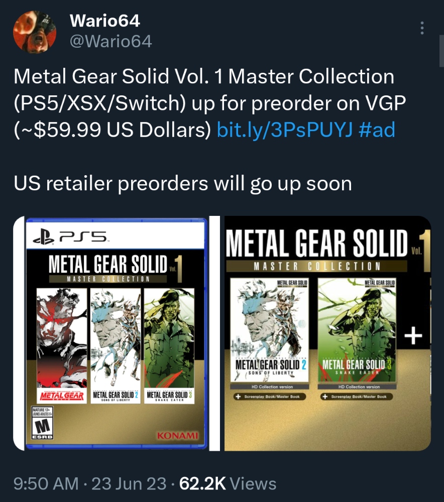This screenshot has height=502, width=444.
Task: Open the #ad hashtag
Action: coord(377,130)
